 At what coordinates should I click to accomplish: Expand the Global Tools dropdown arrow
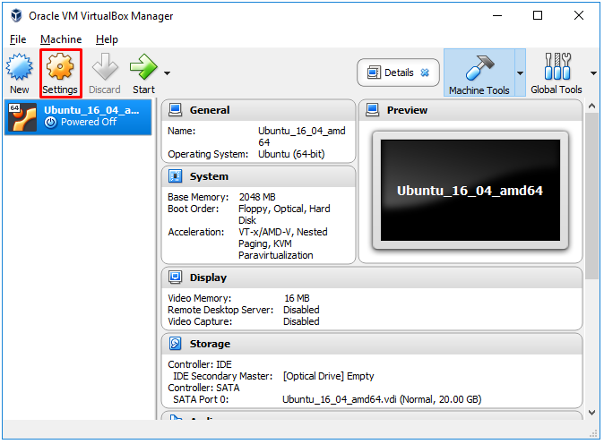(593, 73)
